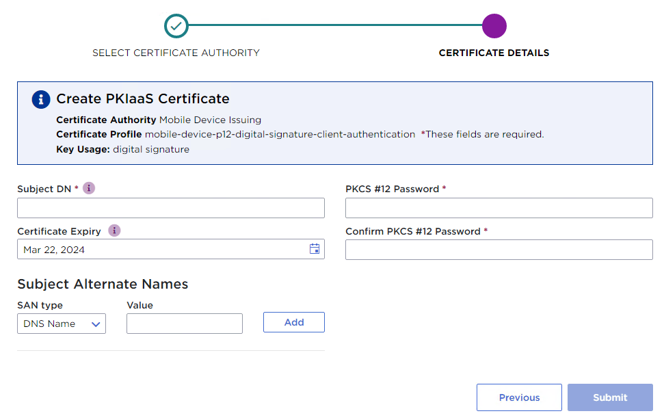
Task: Click the Subject Alternate Names heading
Action: tap(103, 284)
